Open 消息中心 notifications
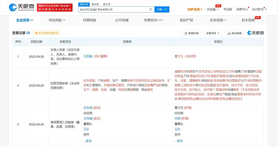The width and height of the screenshot is (278, 147). tap(242, 9)
